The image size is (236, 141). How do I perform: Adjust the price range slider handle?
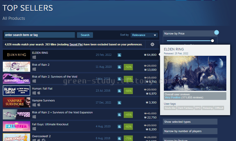click(x=212, y=41)
